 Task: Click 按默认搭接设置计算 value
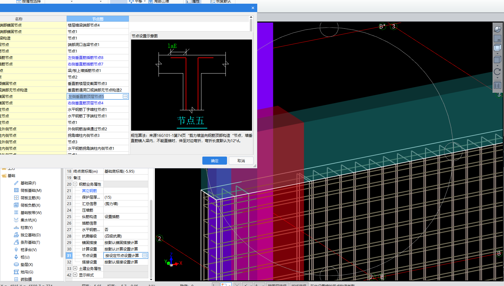pos(126,262)
